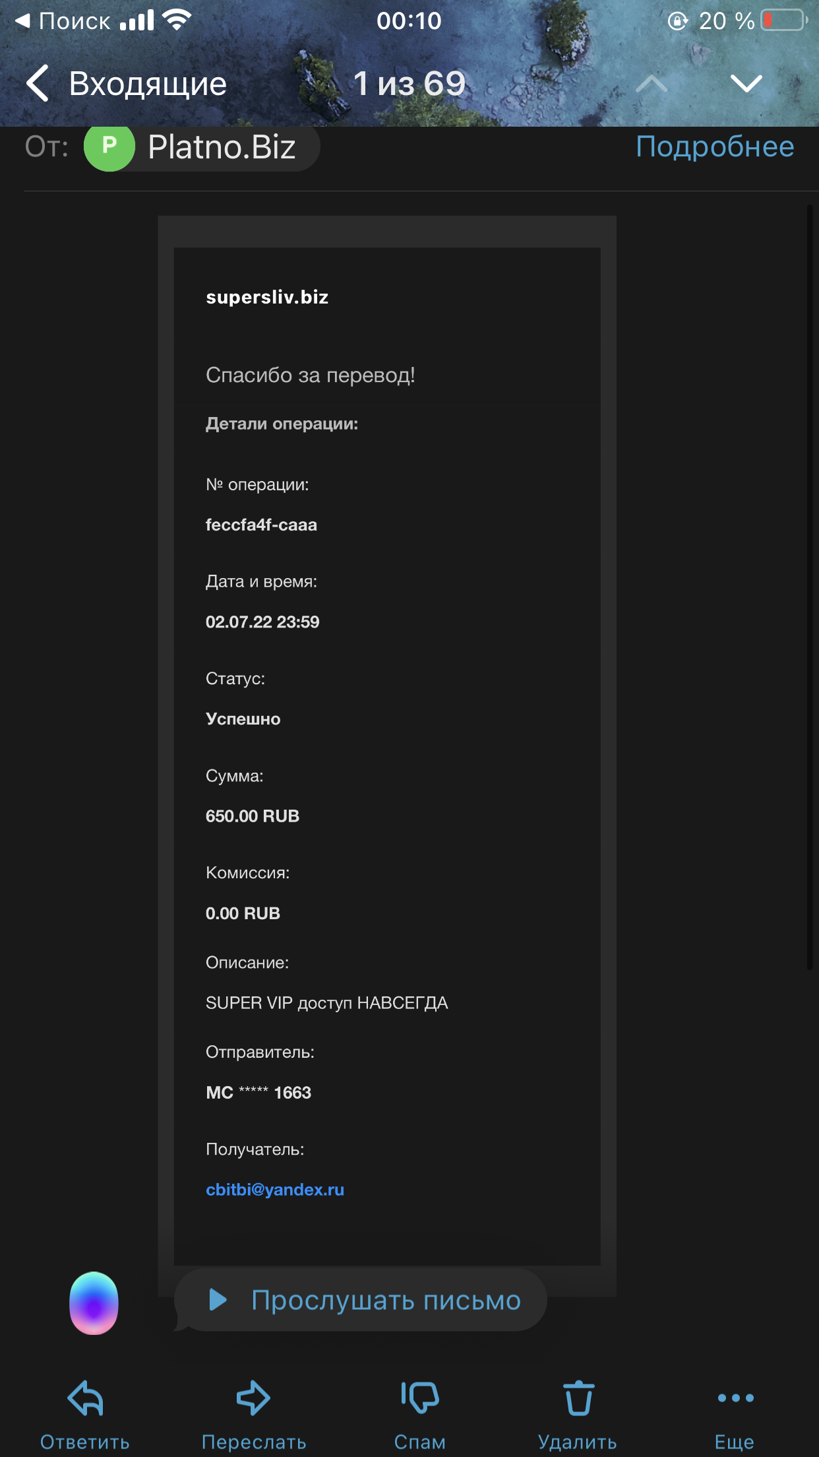Image resolution: width=819 pixels, height=1457 pixels.
Task: Tap the operation number feccfa4f-caaa
Action: [261, 525]
